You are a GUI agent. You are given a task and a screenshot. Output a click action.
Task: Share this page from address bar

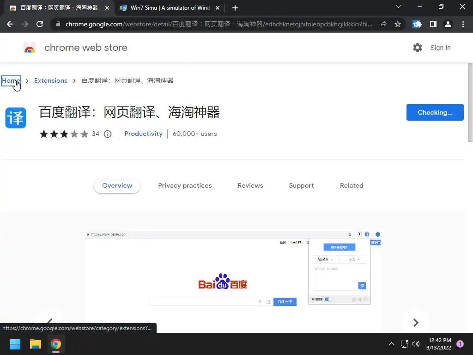click(383, 24)
